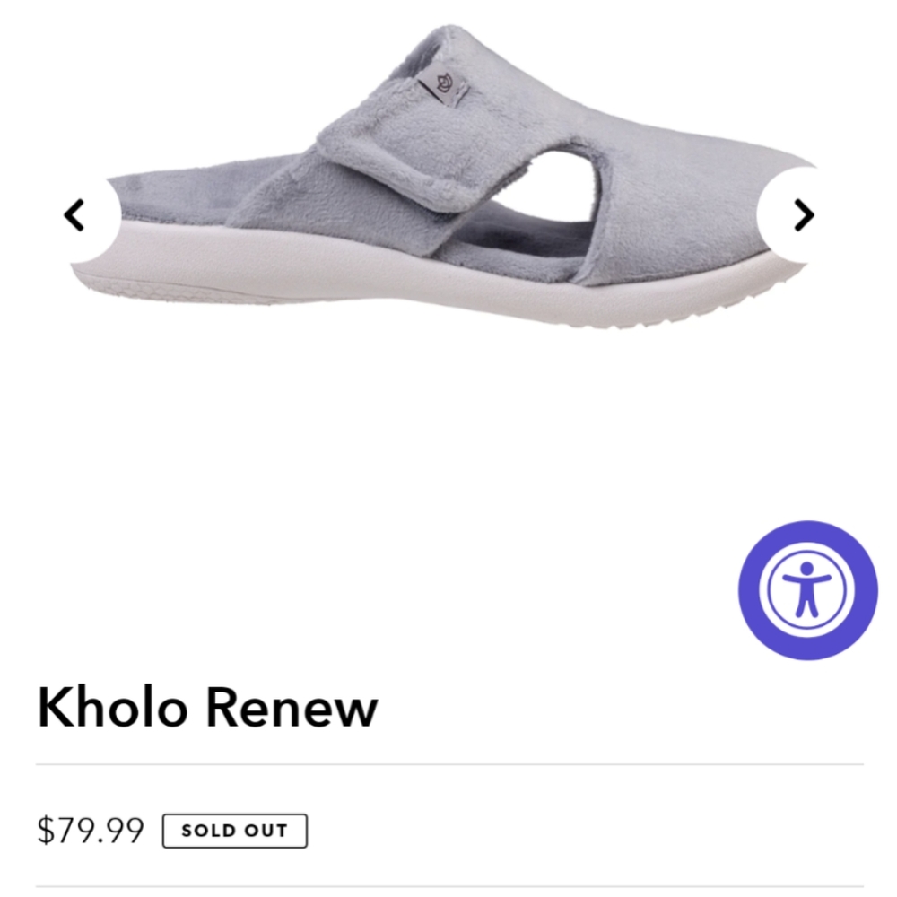The width and height of the screenshot is (897, 897).
Task: Open the accessibility widget
Action: pos(807,590)
